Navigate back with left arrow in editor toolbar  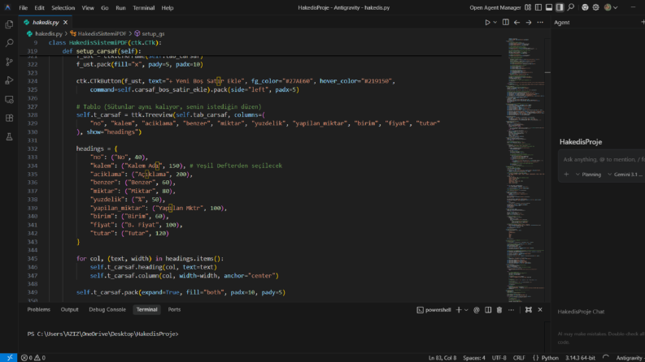[x=517, y=23]
